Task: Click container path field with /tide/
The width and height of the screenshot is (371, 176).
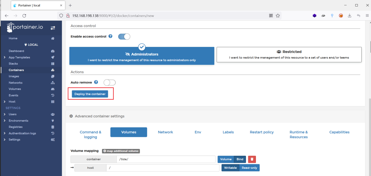Action: tap(166, 159)
